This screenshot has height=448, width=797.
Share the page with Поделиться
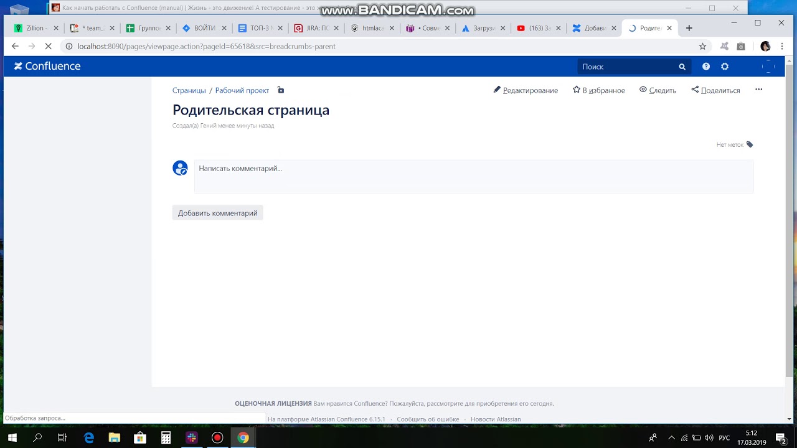tap(715, 90)
